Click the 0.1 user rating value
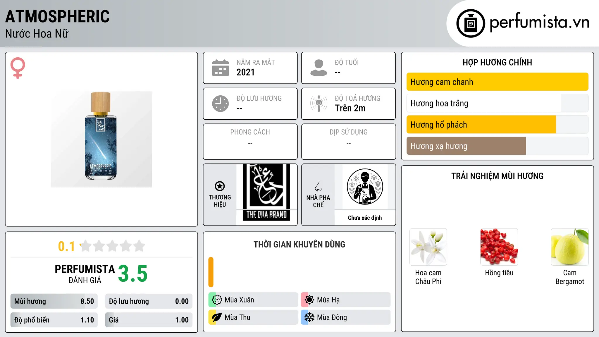This screenshot has width=599, height=337. pyautogui.click(x=66, y=247)
